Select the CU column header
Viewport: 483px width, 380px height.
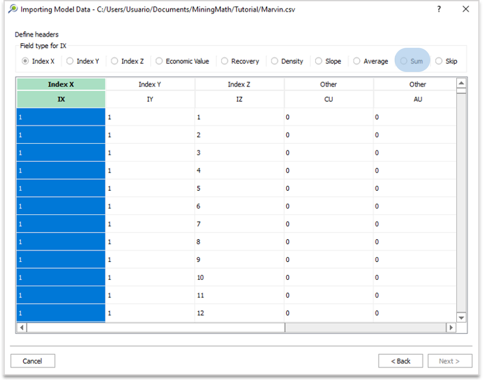[328, 99]
